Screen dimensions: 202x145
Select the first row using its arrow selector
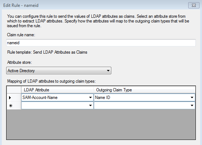coord(14,98)
